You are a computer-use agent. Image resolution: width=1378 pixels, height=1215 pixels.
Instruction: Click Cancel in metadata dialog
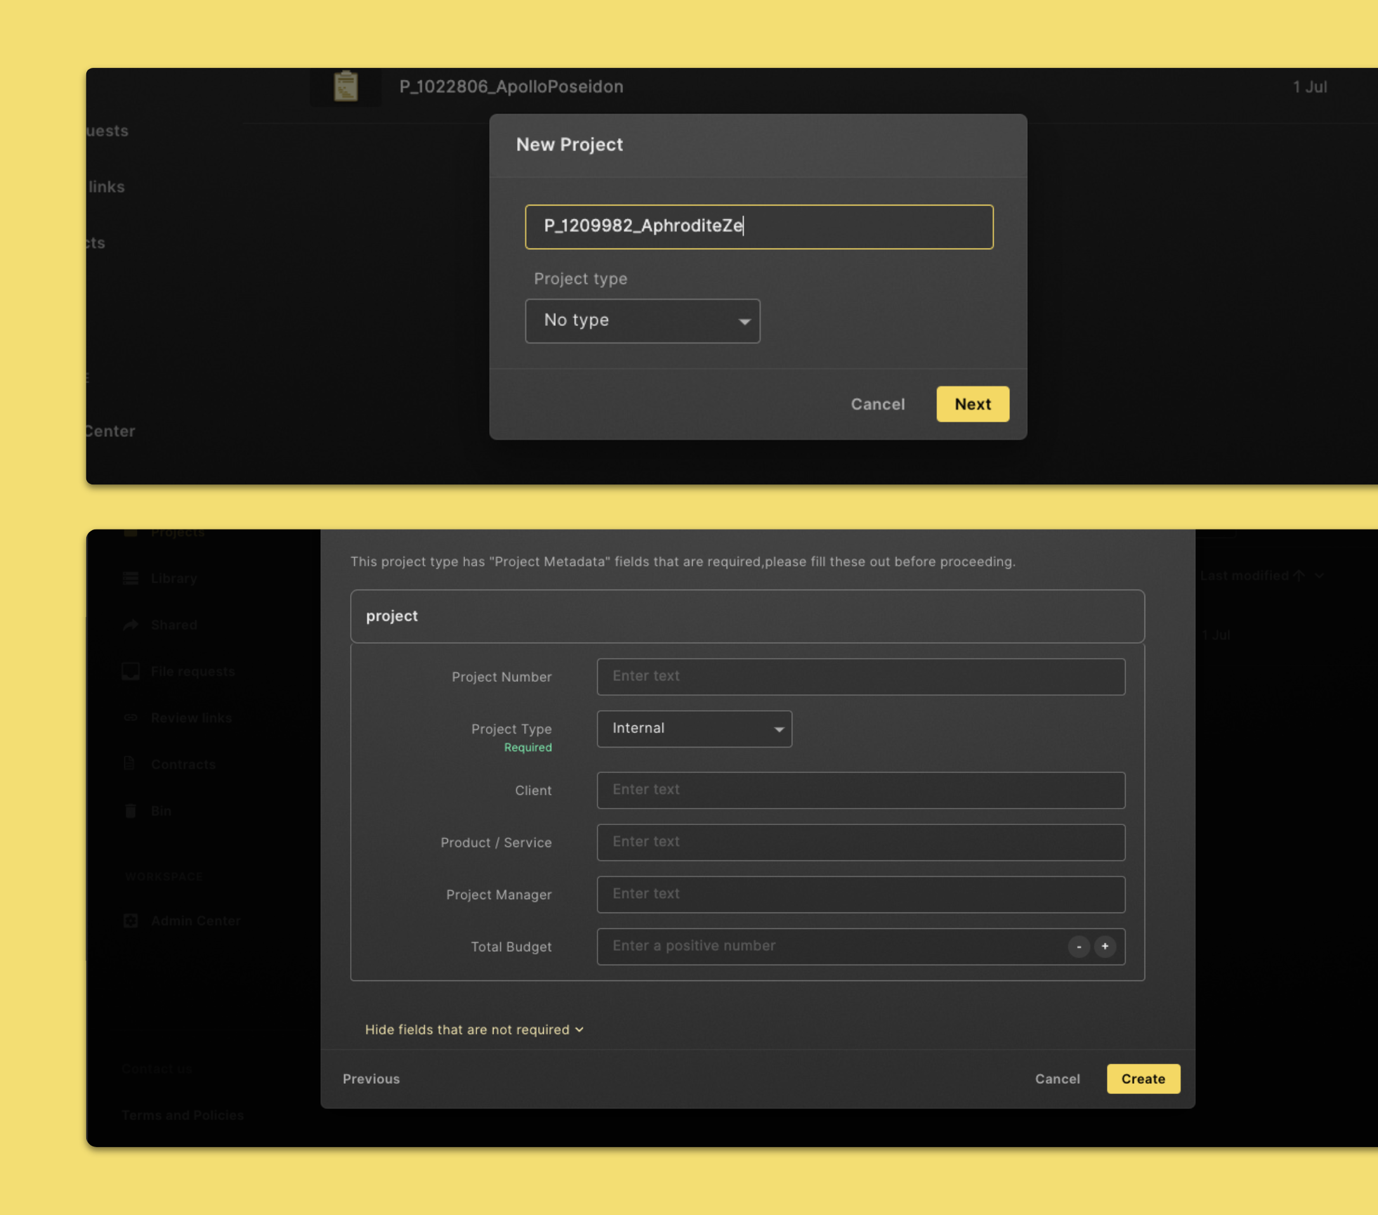click(1056, 1079)
